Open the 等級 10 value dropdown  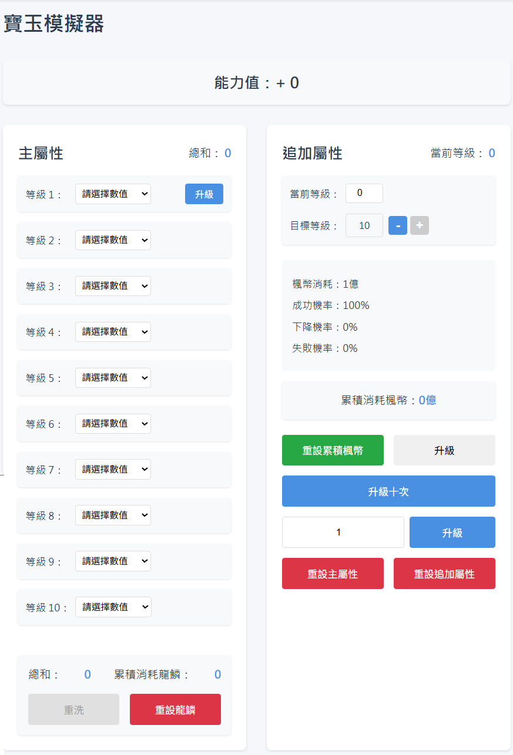tap(113, 607)
